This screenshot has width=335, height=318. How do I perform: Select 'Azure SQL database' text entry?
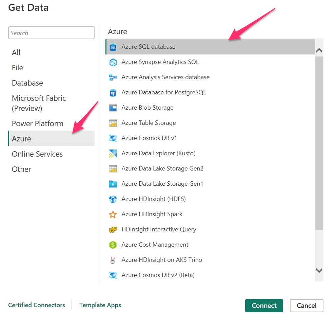point(149,47)
